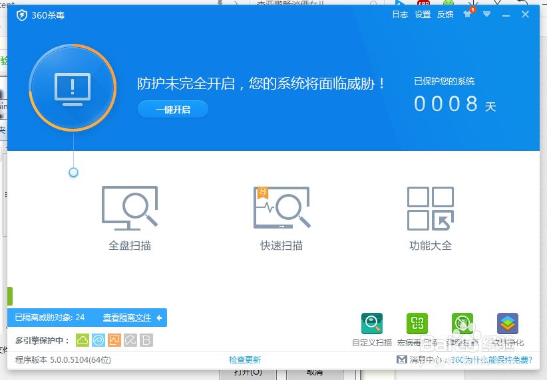Click the protection status monitor warning icon
This screenshot has height=380, width=547.
coord(73,89)
